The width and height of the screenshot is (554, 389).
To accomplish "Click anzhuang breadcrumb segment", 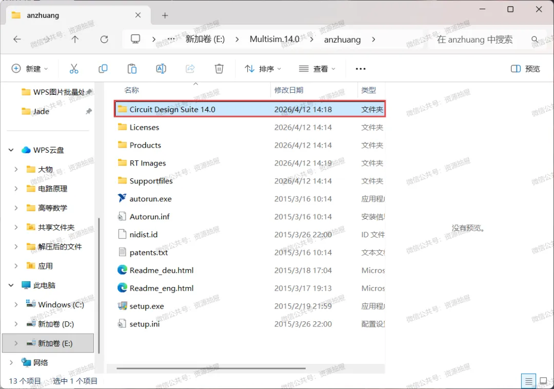I will tap(342, 39).
